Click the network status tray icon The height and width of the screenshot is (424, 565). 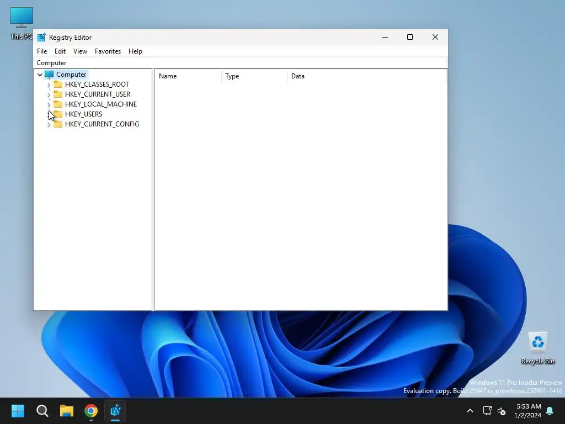[488, 411]
